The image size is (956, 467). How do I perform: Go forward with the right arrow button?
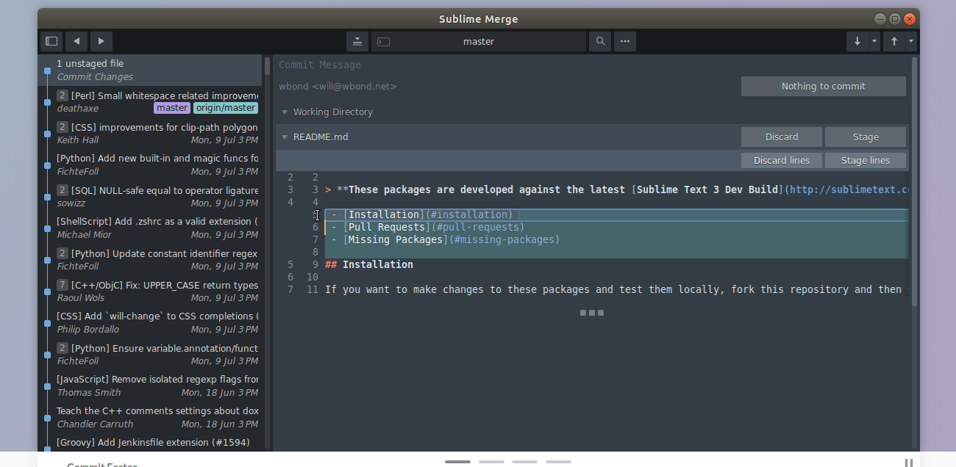(x=101, y=41)
